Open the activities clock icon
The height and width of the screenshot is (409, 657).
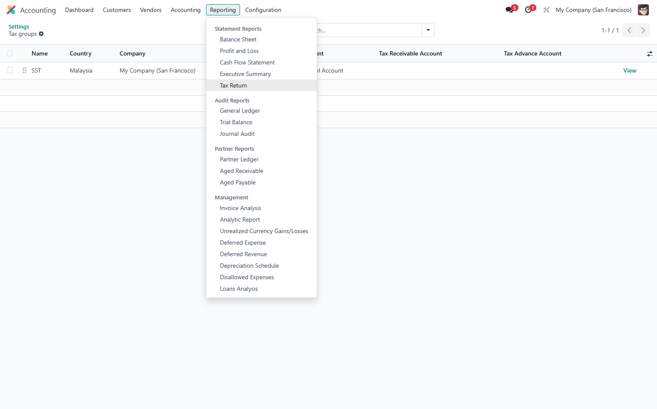(x=528, y=10)
